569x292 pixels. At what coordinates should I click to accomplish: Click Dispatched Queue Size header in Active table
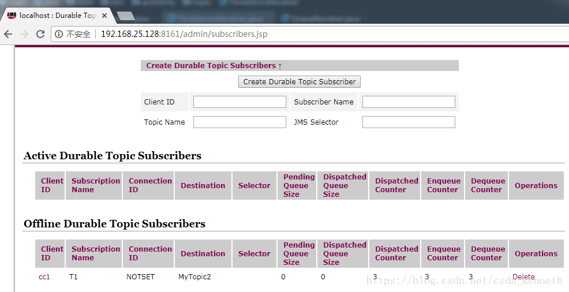(343, 185)
